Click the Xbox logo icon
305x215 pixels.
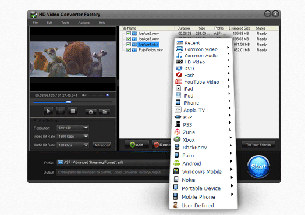[x=177, y=139]
